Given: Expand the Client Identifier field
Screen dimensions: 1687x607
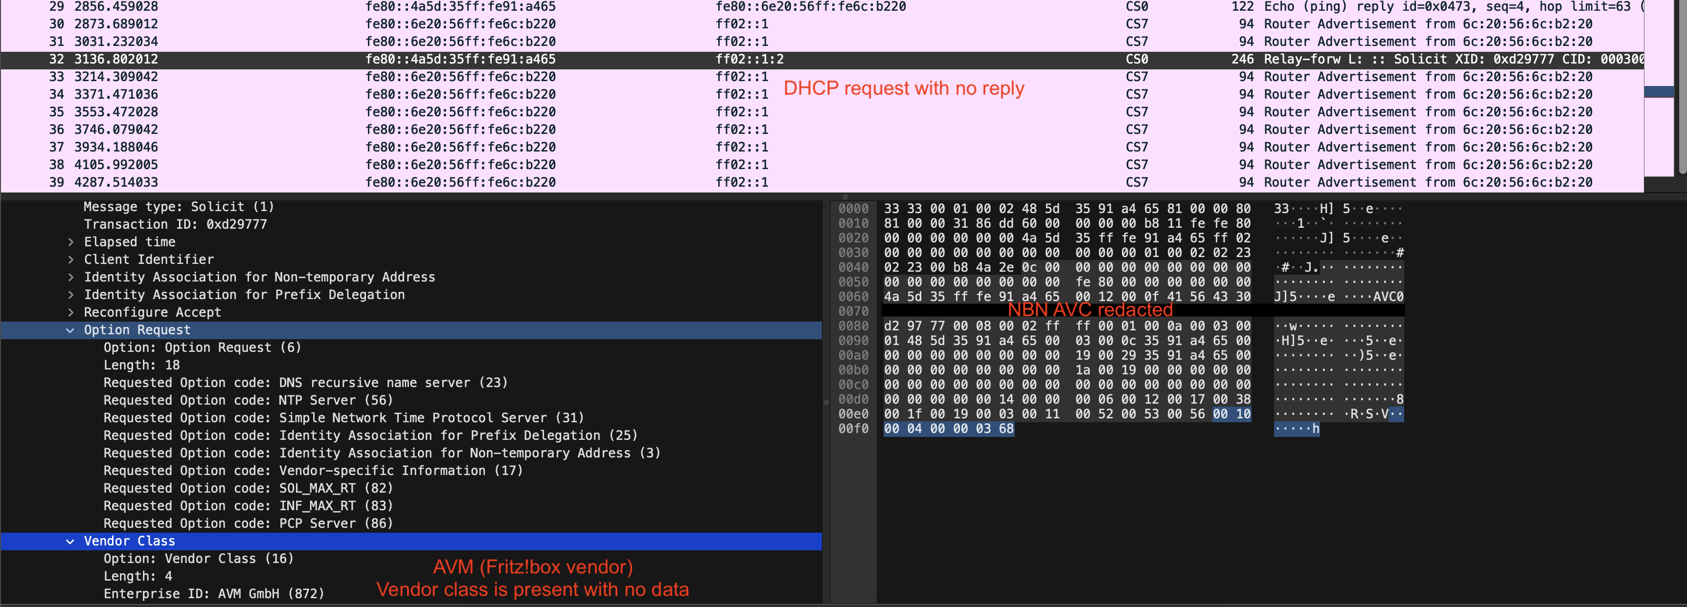Looking at the screenshot, I should point(71,260).
